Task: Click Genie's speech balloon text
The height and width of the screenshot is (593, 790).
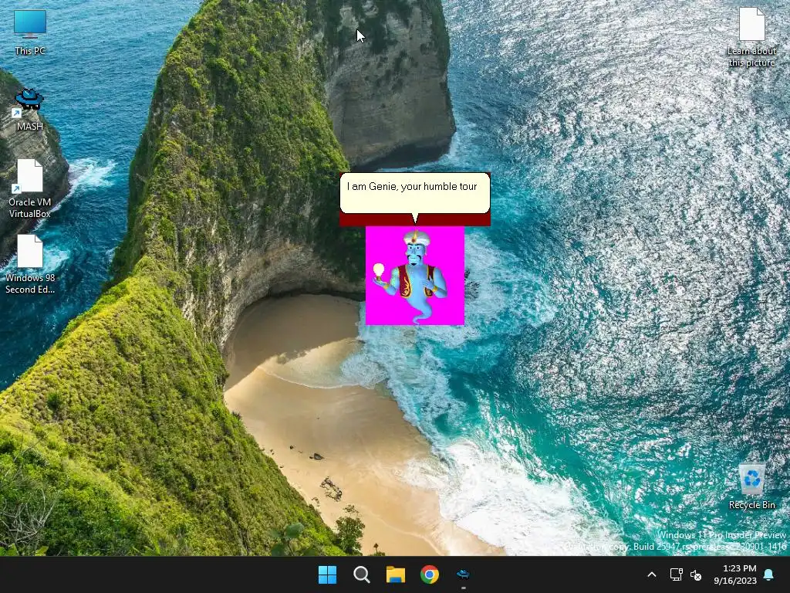Action: click(412, 187)
